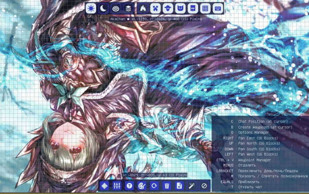309x194 pixels.
Task: Toggle pets display cat icon
Action: [x=180, y=8]
